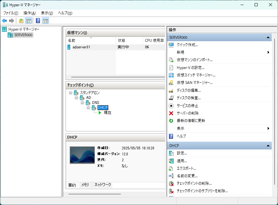The image size is (278, 205).
Task: Click the red X サーバーの削除 icon
Action: pos(171,113)
